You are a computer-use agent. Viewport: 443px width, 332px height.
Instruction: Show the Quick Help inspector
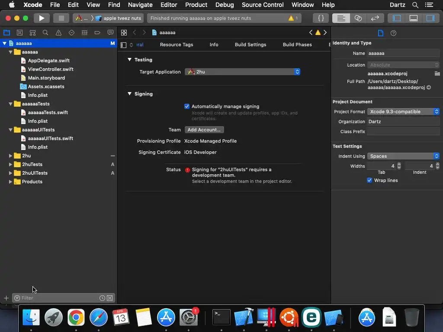[393, 33]
